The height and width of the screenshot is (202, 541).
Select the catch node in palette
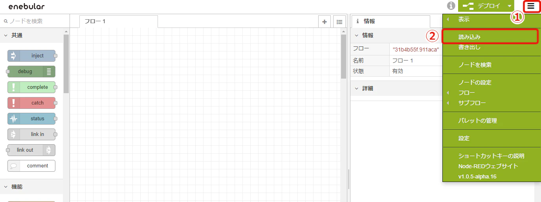[31, 103]
